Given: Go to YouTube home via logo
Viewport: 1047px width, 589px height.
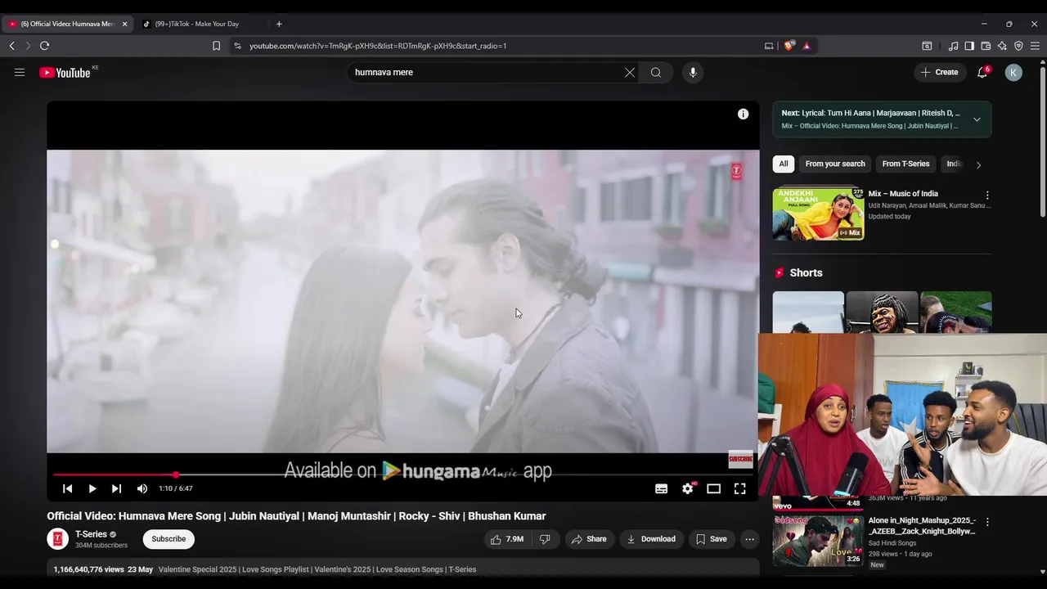Looking at the screenshot, I should 65,73.
